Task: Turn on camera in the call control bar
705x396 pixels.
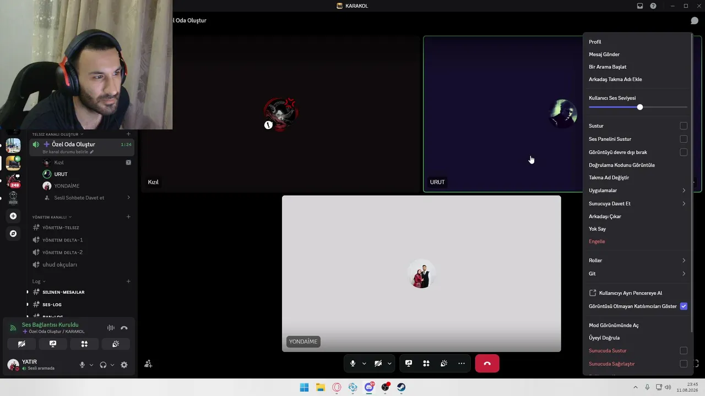Action: pyautogui.click(x=378, y=364)
